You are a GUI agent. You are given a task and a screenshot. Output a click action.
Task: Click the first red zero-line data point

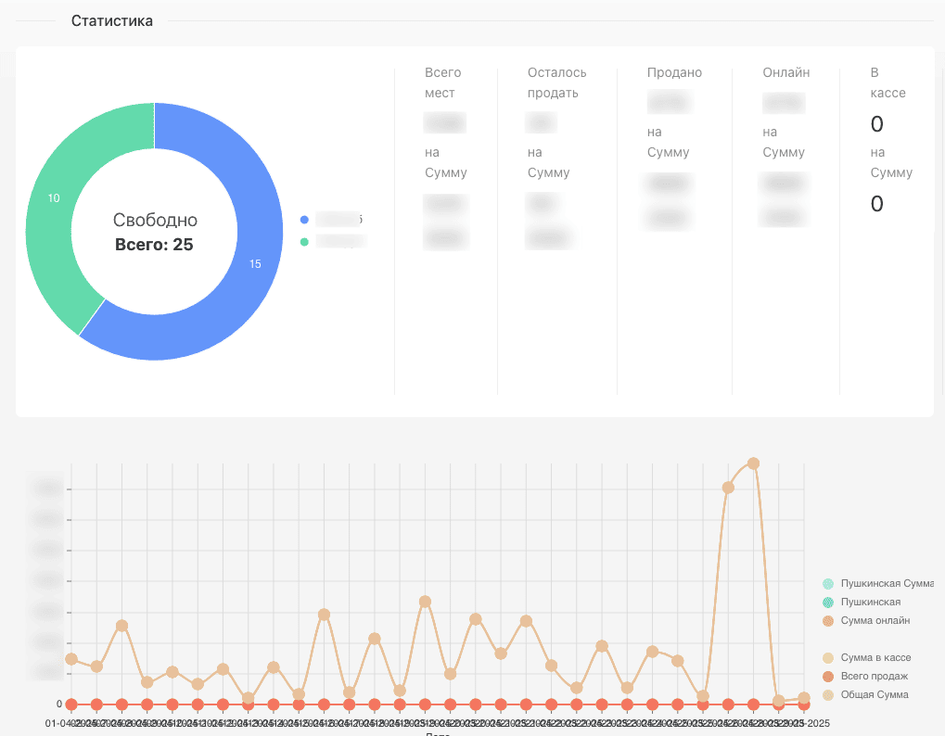71,704
